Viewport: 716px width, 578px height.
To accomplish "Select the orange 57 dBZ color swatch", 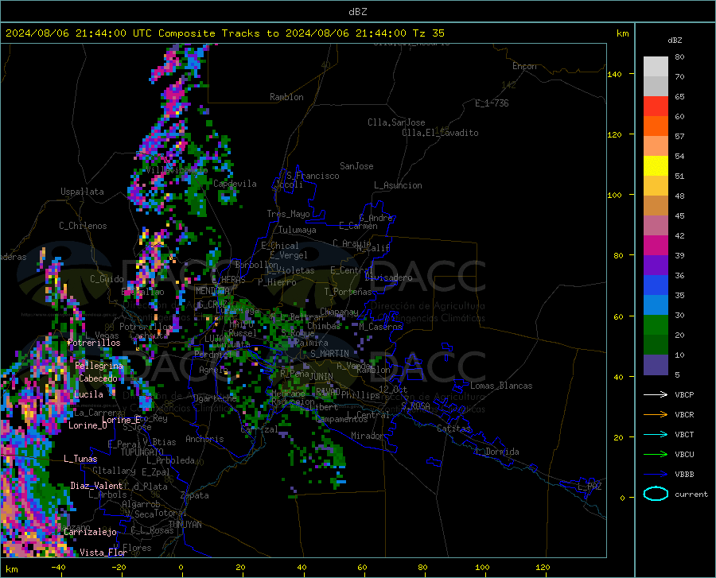I will [x=656, y=126].
